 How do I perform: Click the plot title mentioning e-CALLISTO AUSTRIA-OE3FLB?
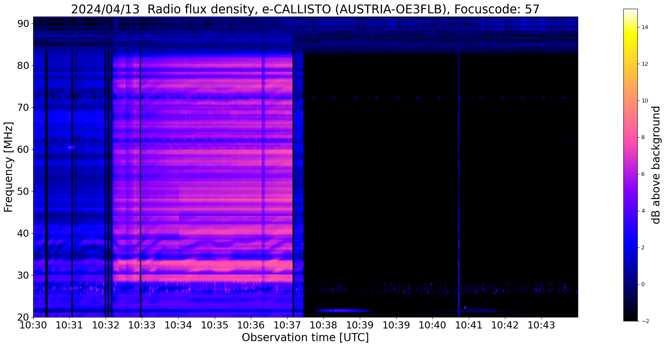[305, 9]
